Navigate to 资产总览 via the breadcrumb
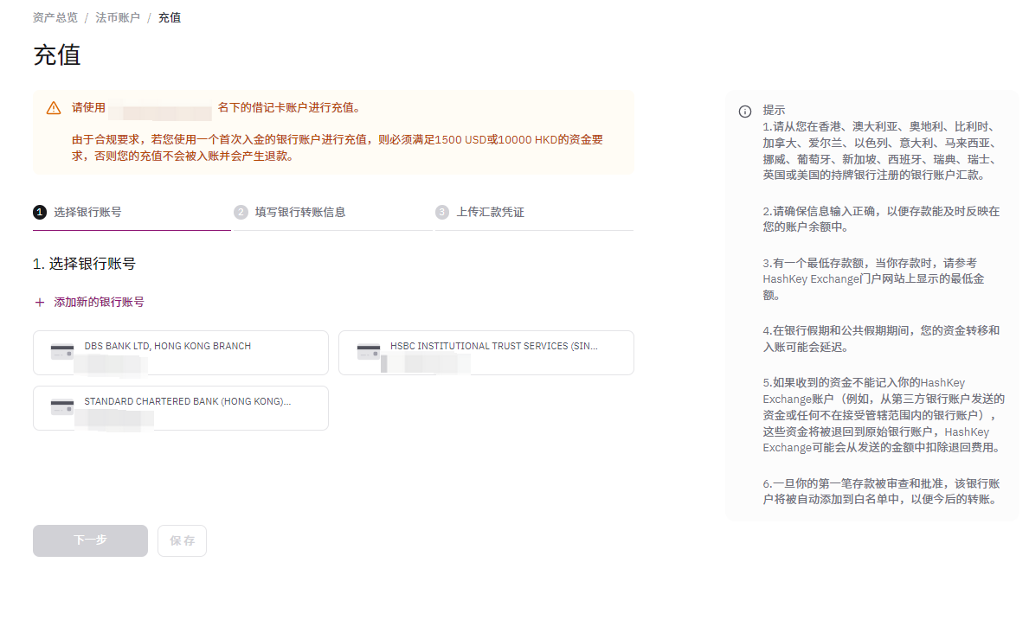The image size is (1029, 639). (x=54, y=16)
